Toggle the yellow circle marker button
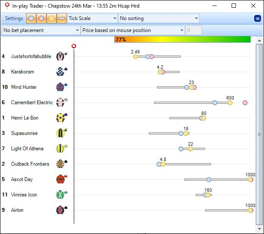 (x=52, y=18)
